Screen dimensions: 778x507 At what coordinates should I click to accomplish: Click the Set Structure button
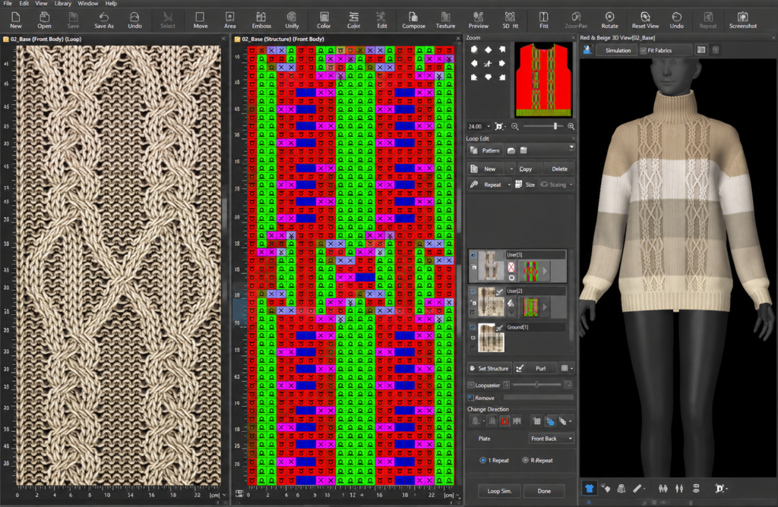click(489, 368)
